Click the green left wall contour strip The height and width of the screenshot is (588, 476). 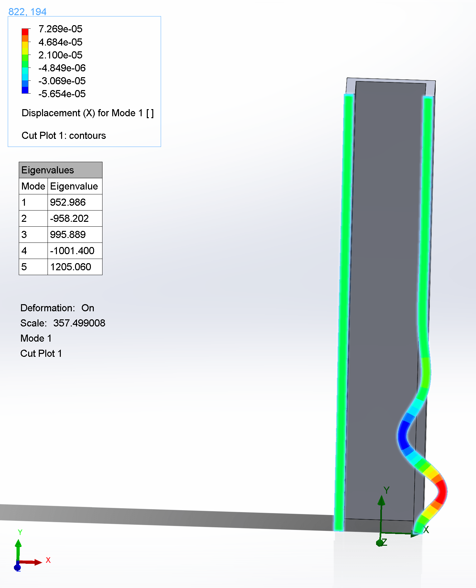(343, 313)
